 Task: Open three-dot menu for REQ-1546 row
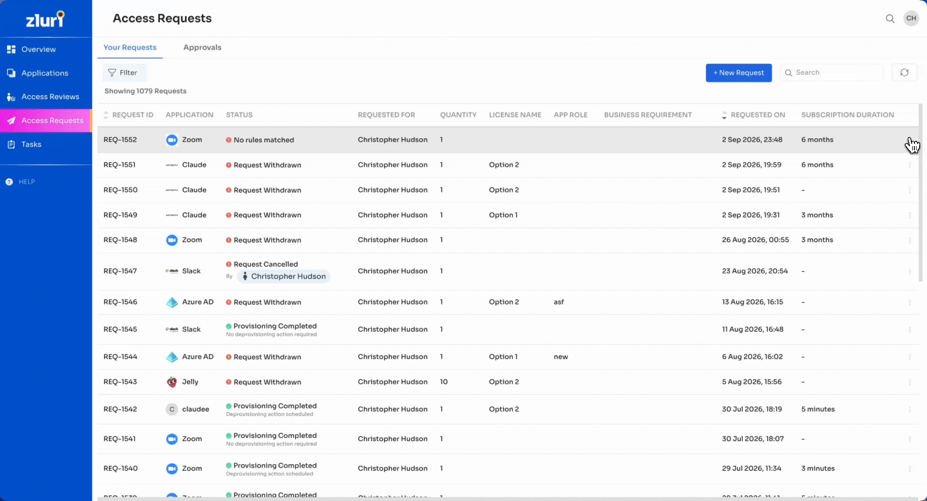(x=909, y=302)
